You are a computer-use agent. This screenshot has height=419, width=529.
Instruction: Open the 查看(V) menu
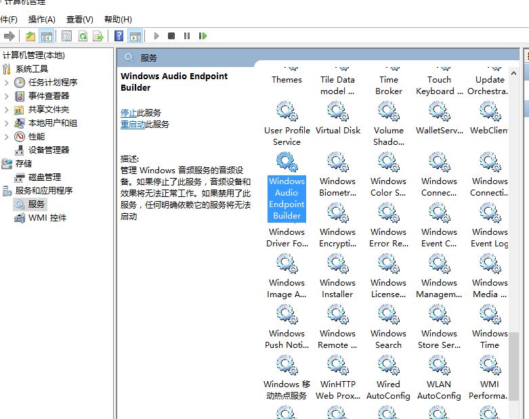(x=80, y=20)
